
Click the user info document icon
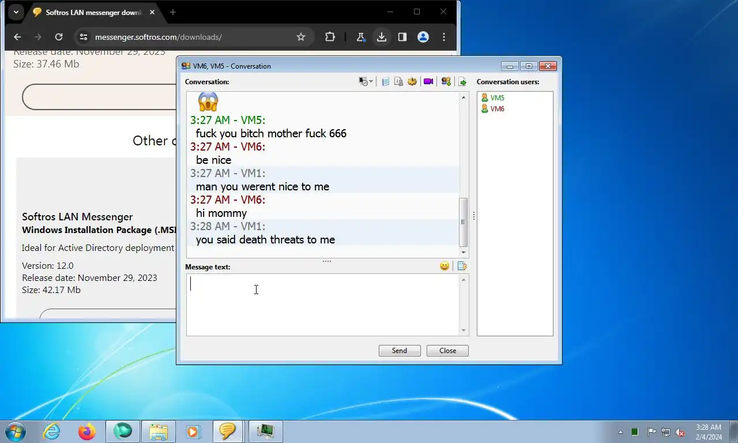[x=398, y=82]
